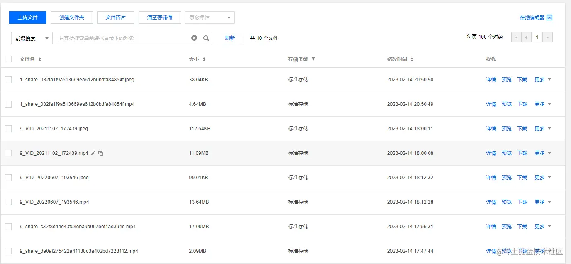Go to first page of the list
The image size is (571, 264).
click(x=516, y=37)
